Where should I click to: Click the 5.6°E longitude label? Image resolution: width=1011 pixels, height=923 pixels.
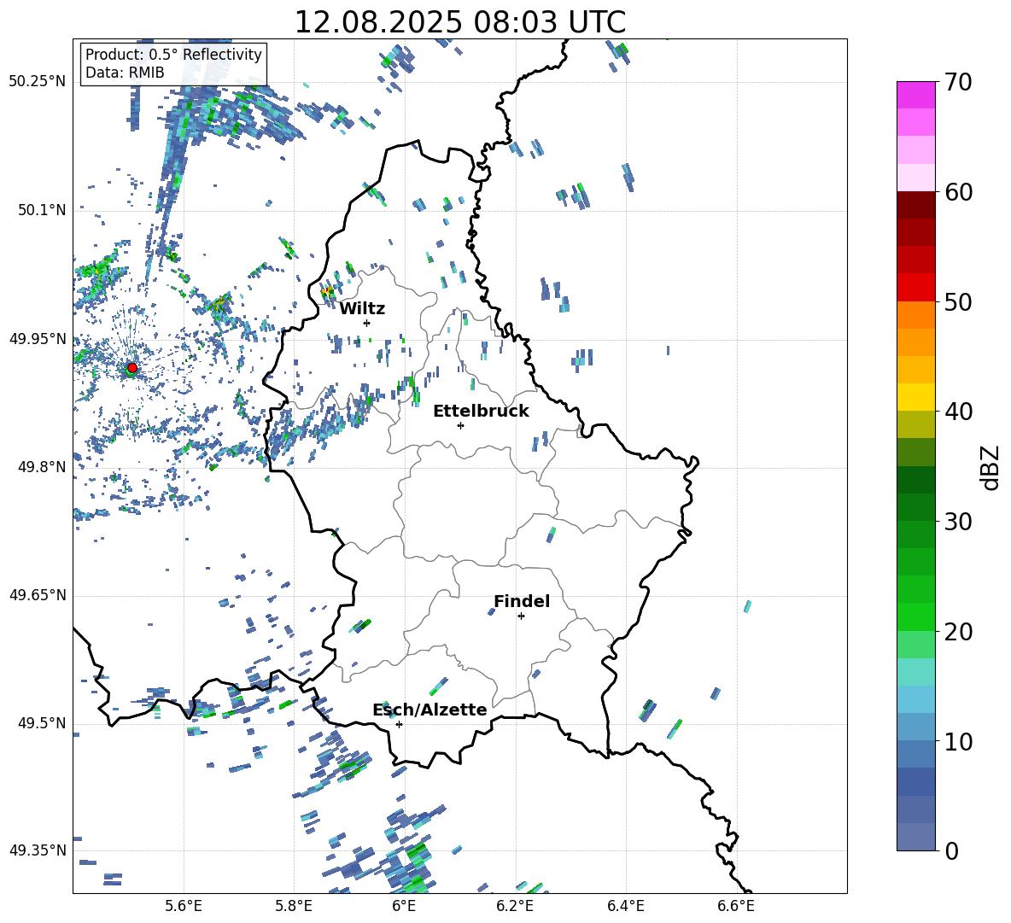pos(184,906)
